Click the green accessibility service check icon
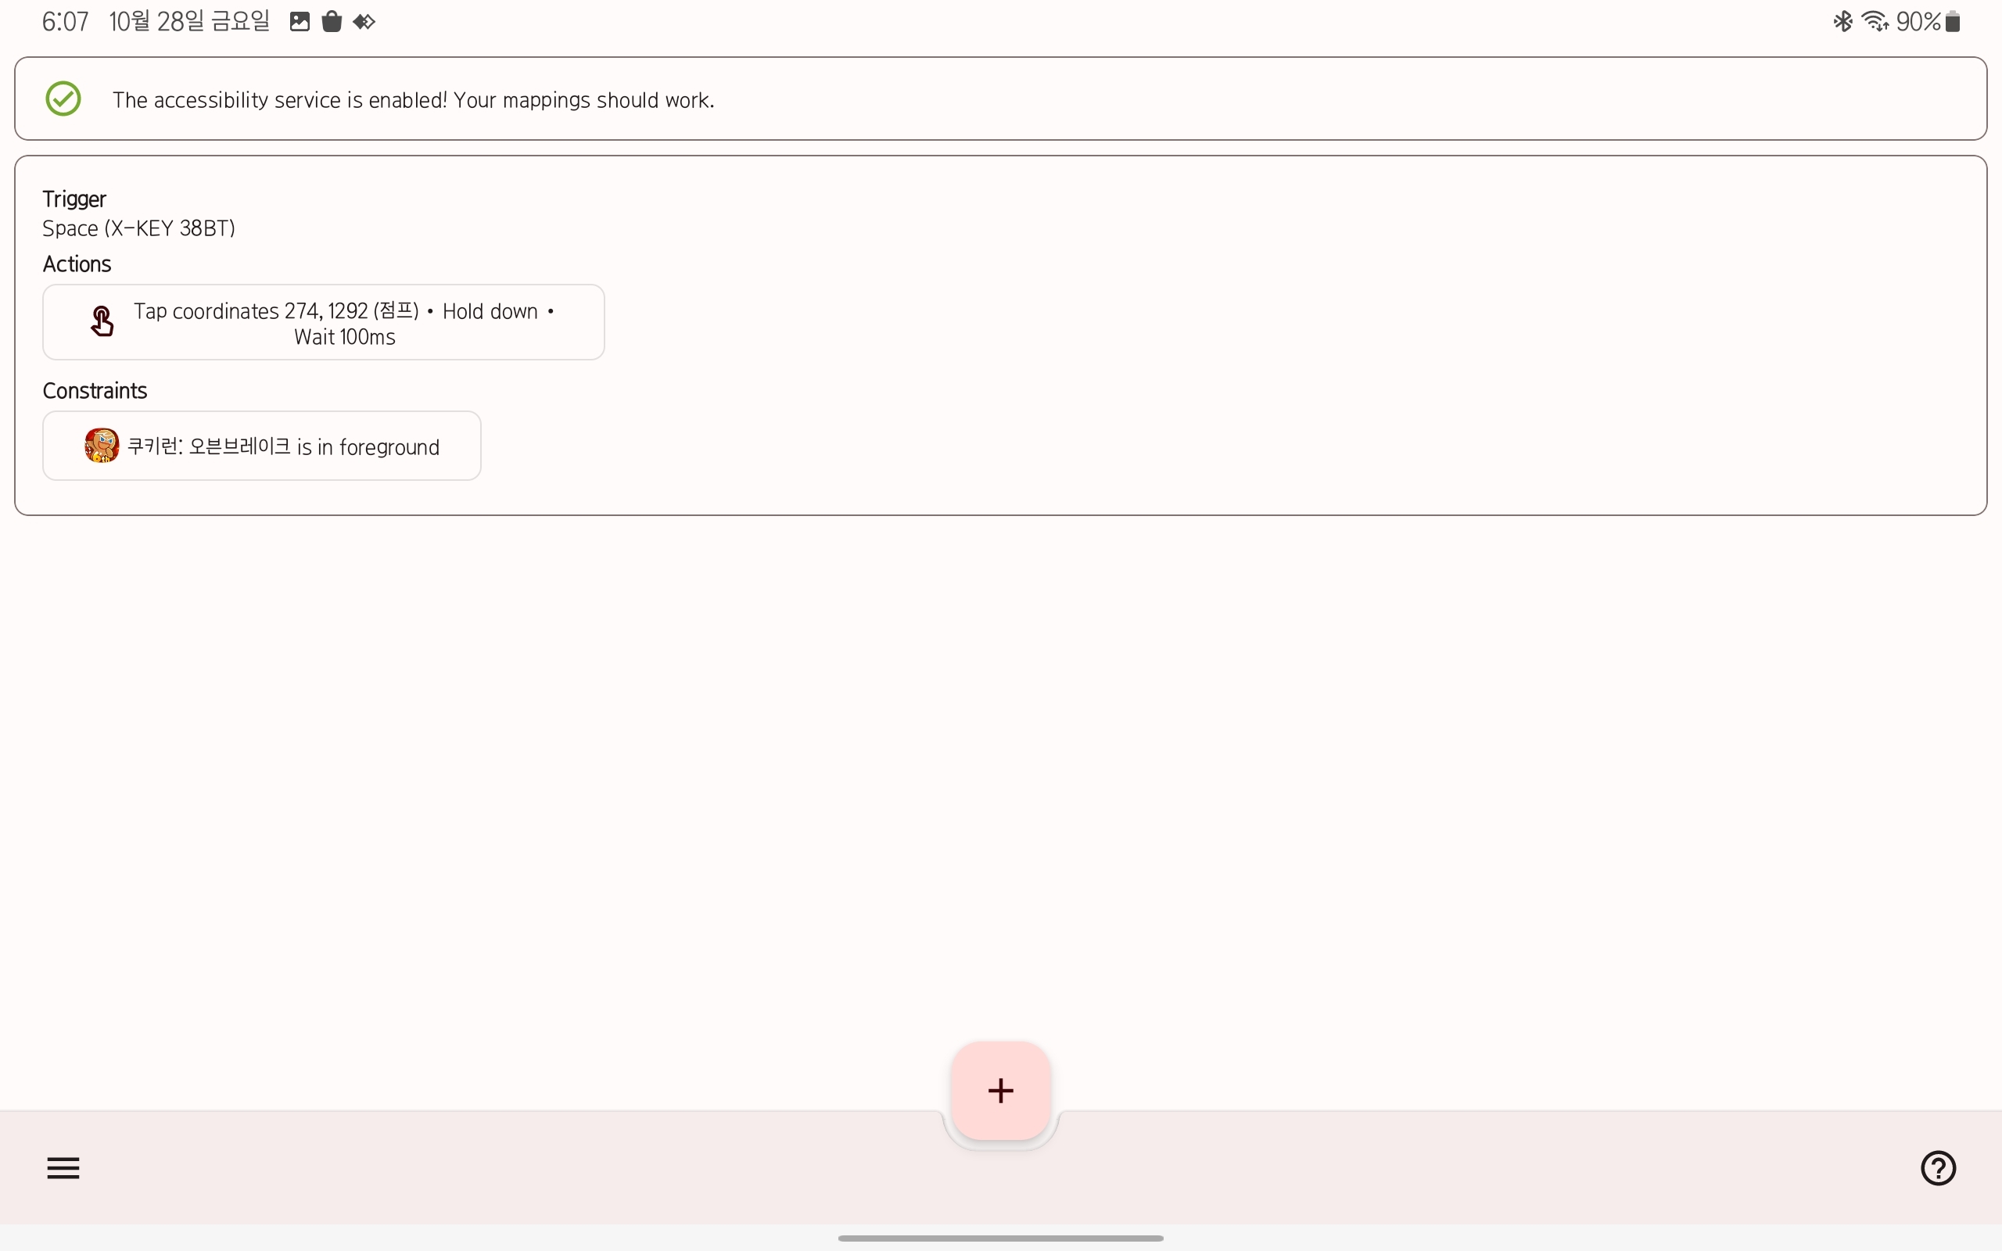Viewport: 2002px width, 1251px height. (x=63, y=99)
